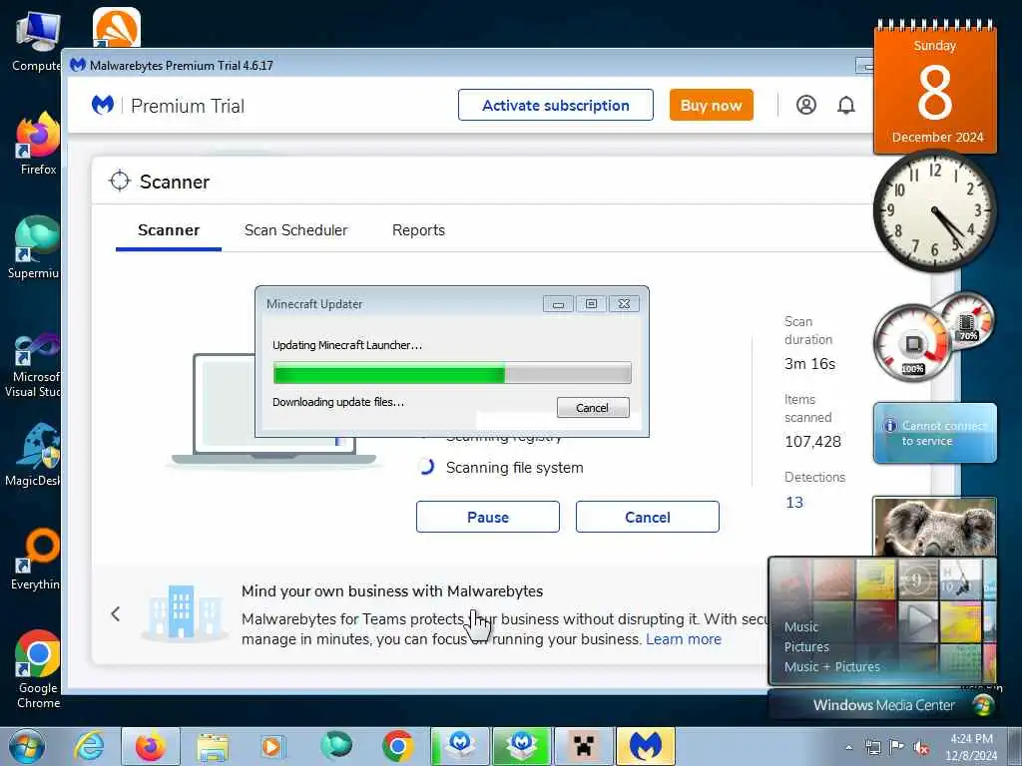This screenshot has width=1022, height=766.
Task: Open the Microsoft Visual Studio desktop shortcut
Action: [34, 365]
